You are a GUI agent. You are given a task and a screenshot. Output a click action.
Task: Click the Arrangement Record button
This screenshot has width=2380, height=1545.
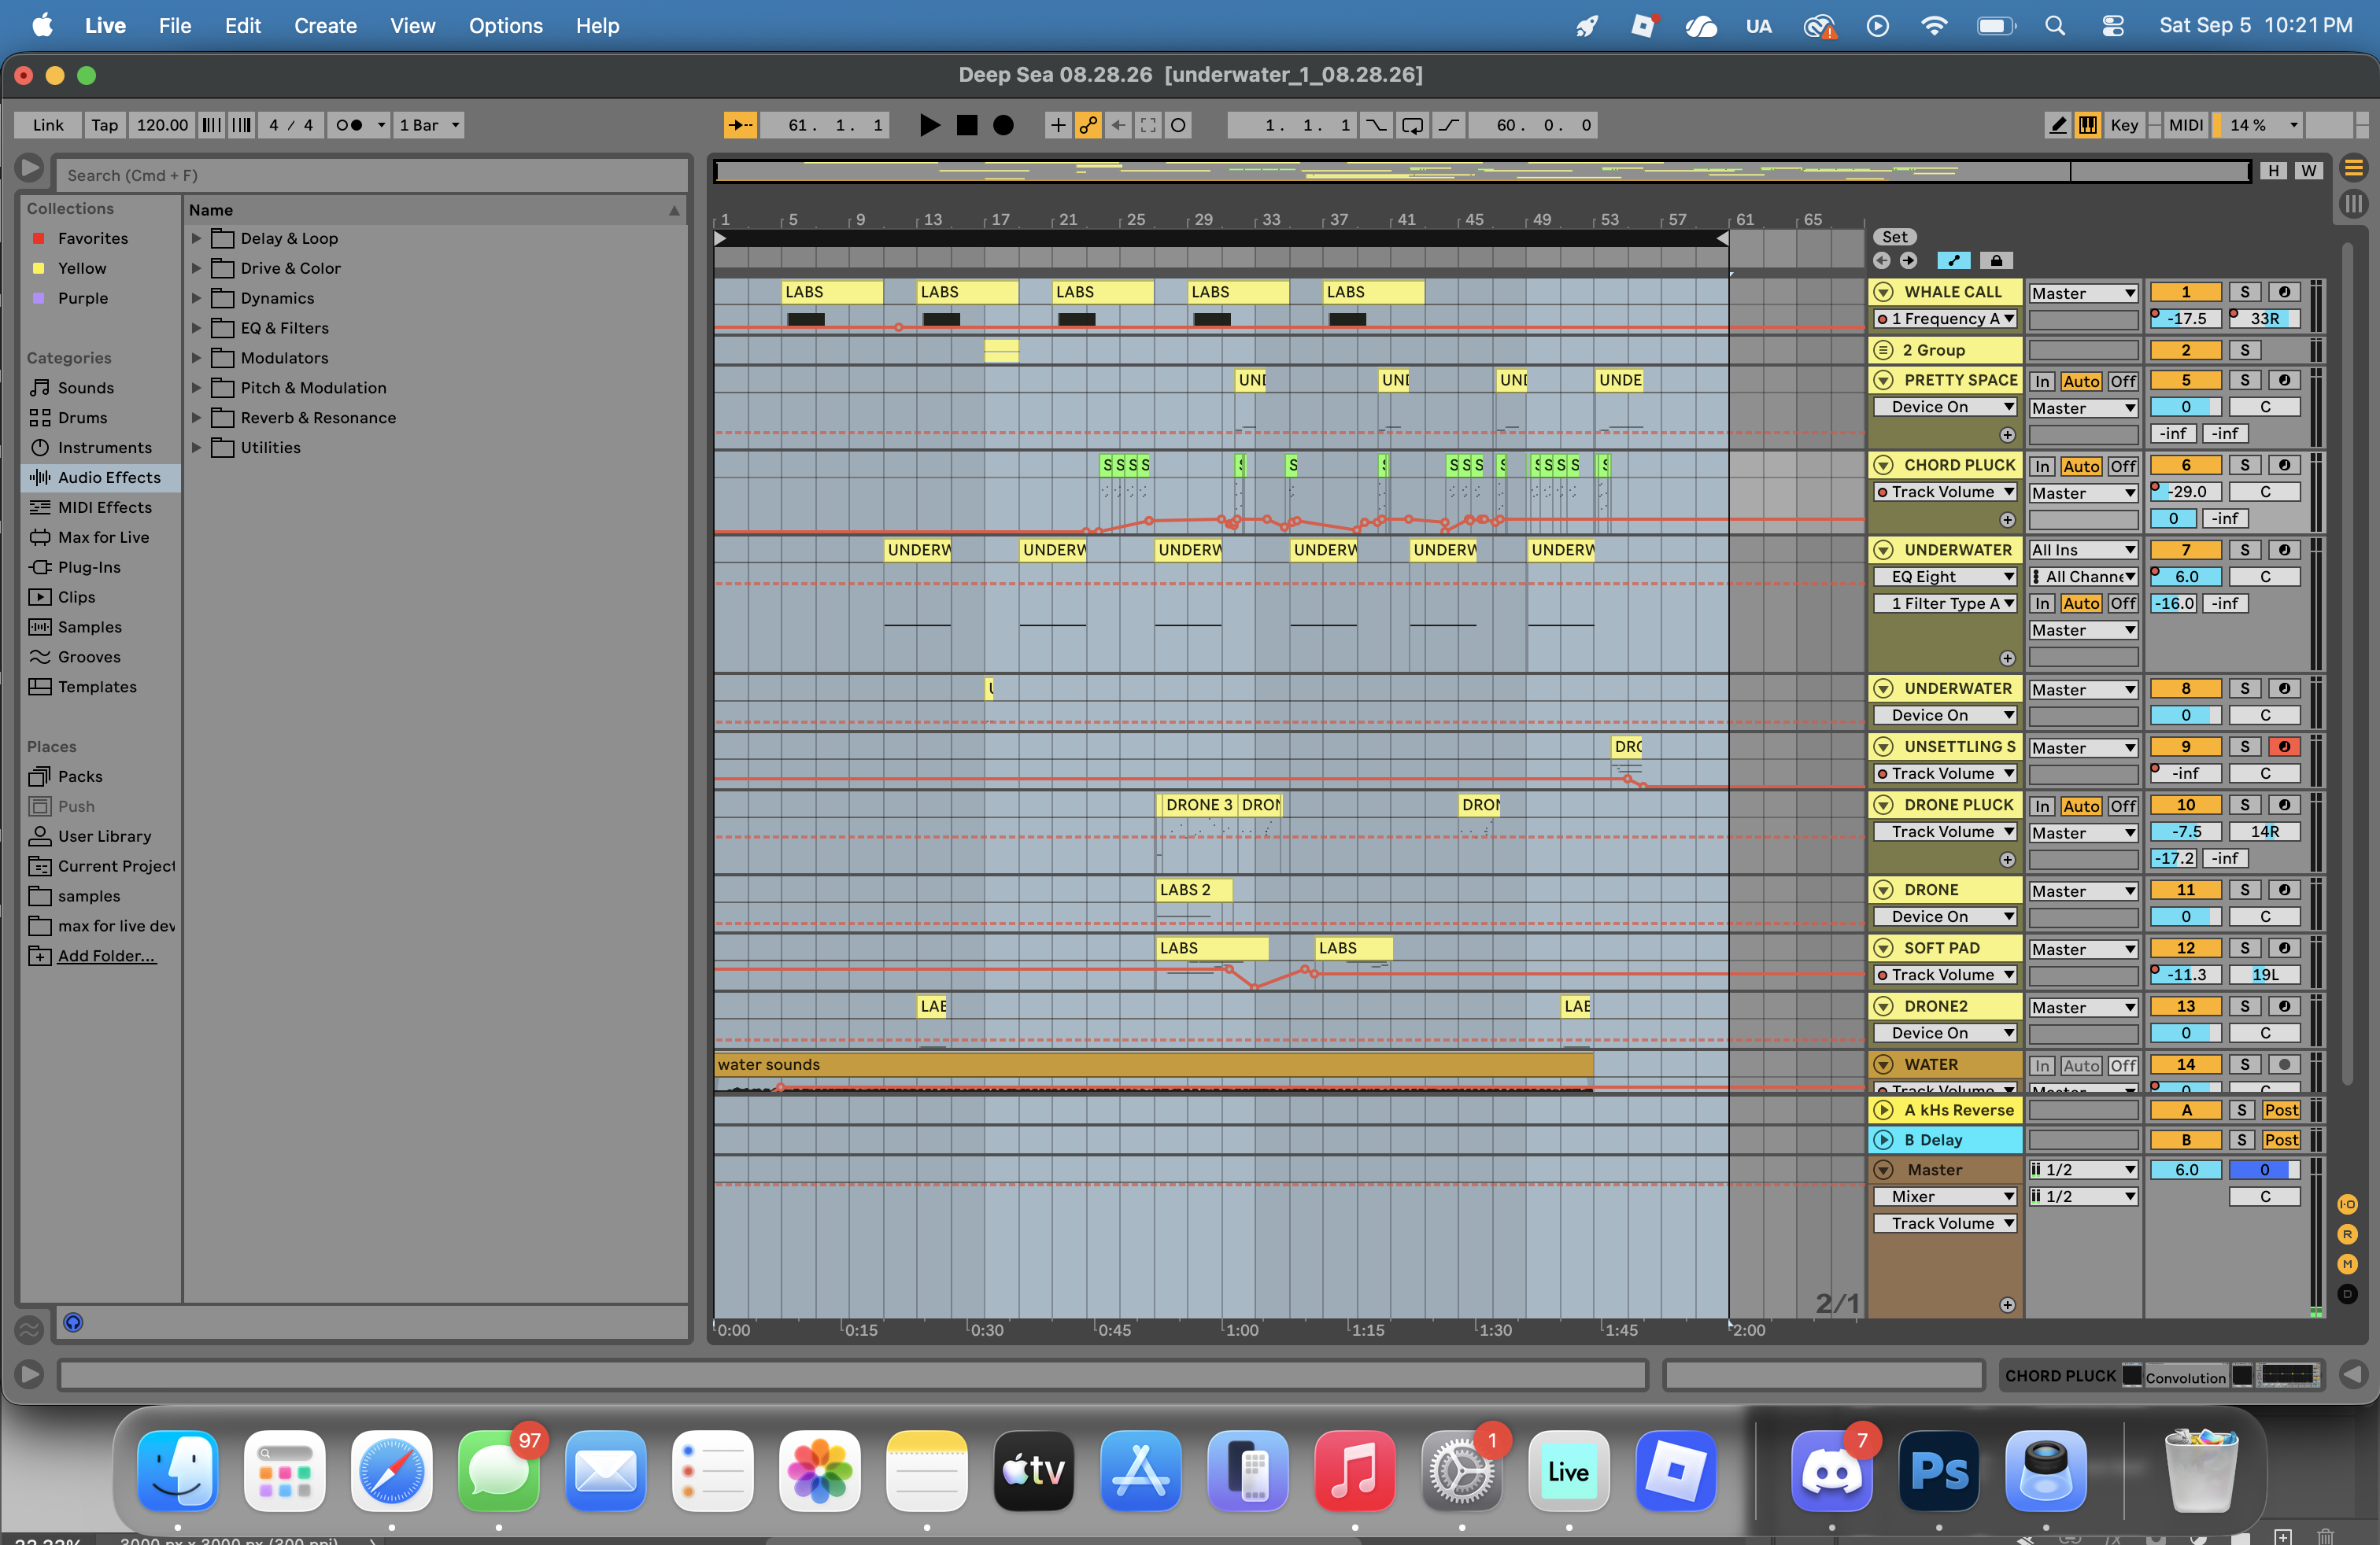pyautogui.click(x=1003, y=125)
